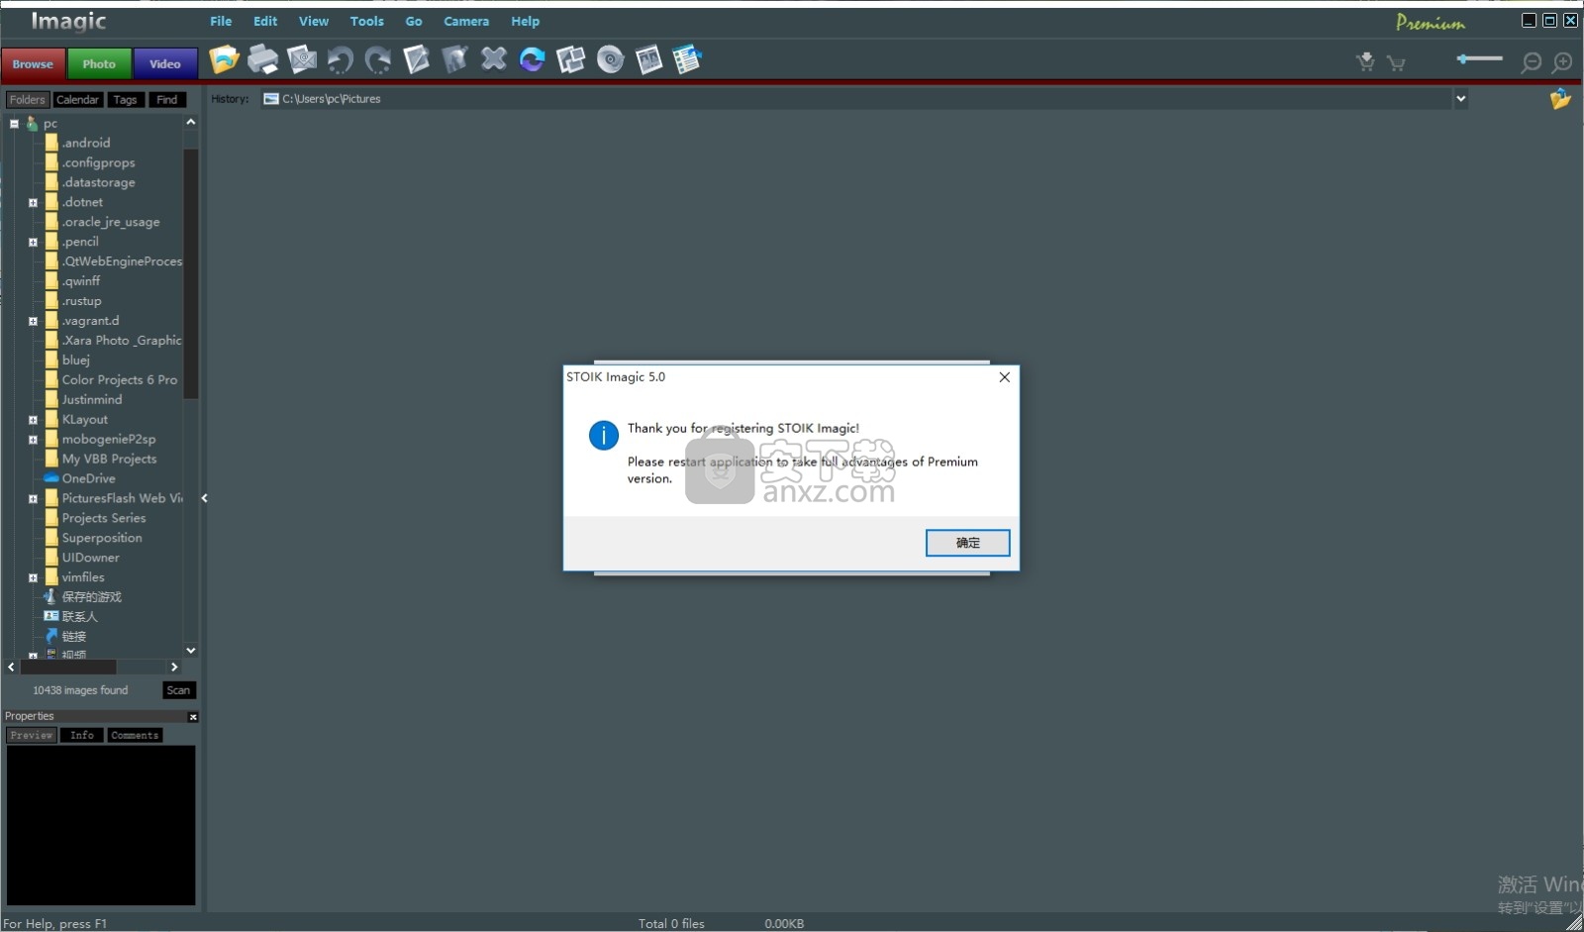Expand the PicturesFlash Web folder node
Viewport: 1584px width, 932px height.
(x=33, y=499)
